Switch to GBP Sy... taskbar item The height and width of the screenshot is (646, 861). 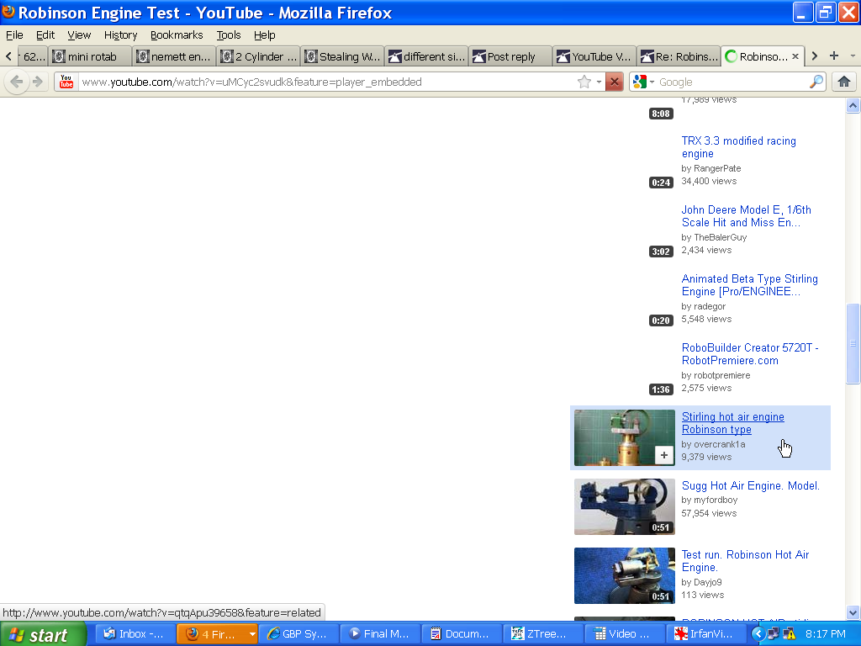[298, 634]
